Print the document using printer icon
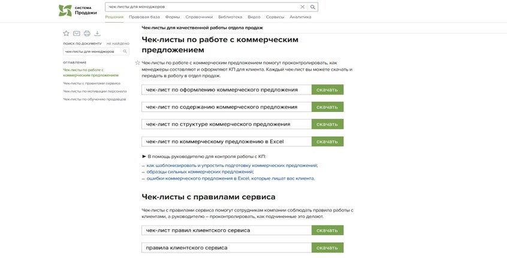The width and height of the screenshot is (507, 258). coord(87,34)
